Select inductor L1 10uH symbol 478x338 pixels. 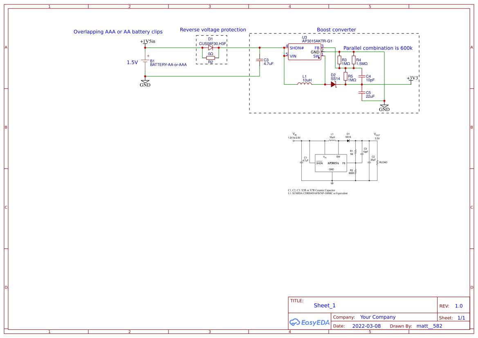click(304, 84)
